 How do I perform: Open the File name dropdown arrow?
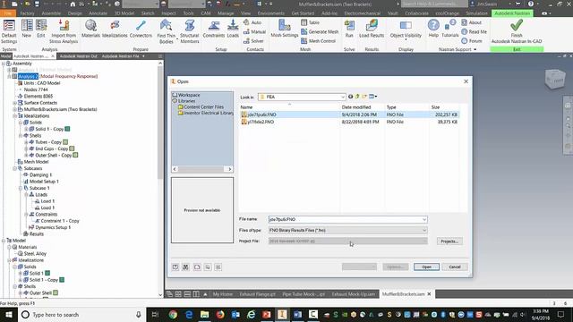coord(424,219)
